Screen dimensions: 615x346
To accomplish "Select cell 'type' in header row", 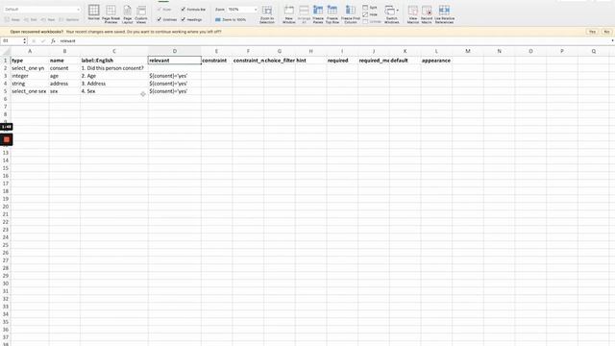I will coord(30,61).
